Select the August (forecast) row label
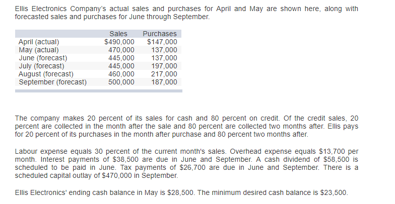 [46, 74]
